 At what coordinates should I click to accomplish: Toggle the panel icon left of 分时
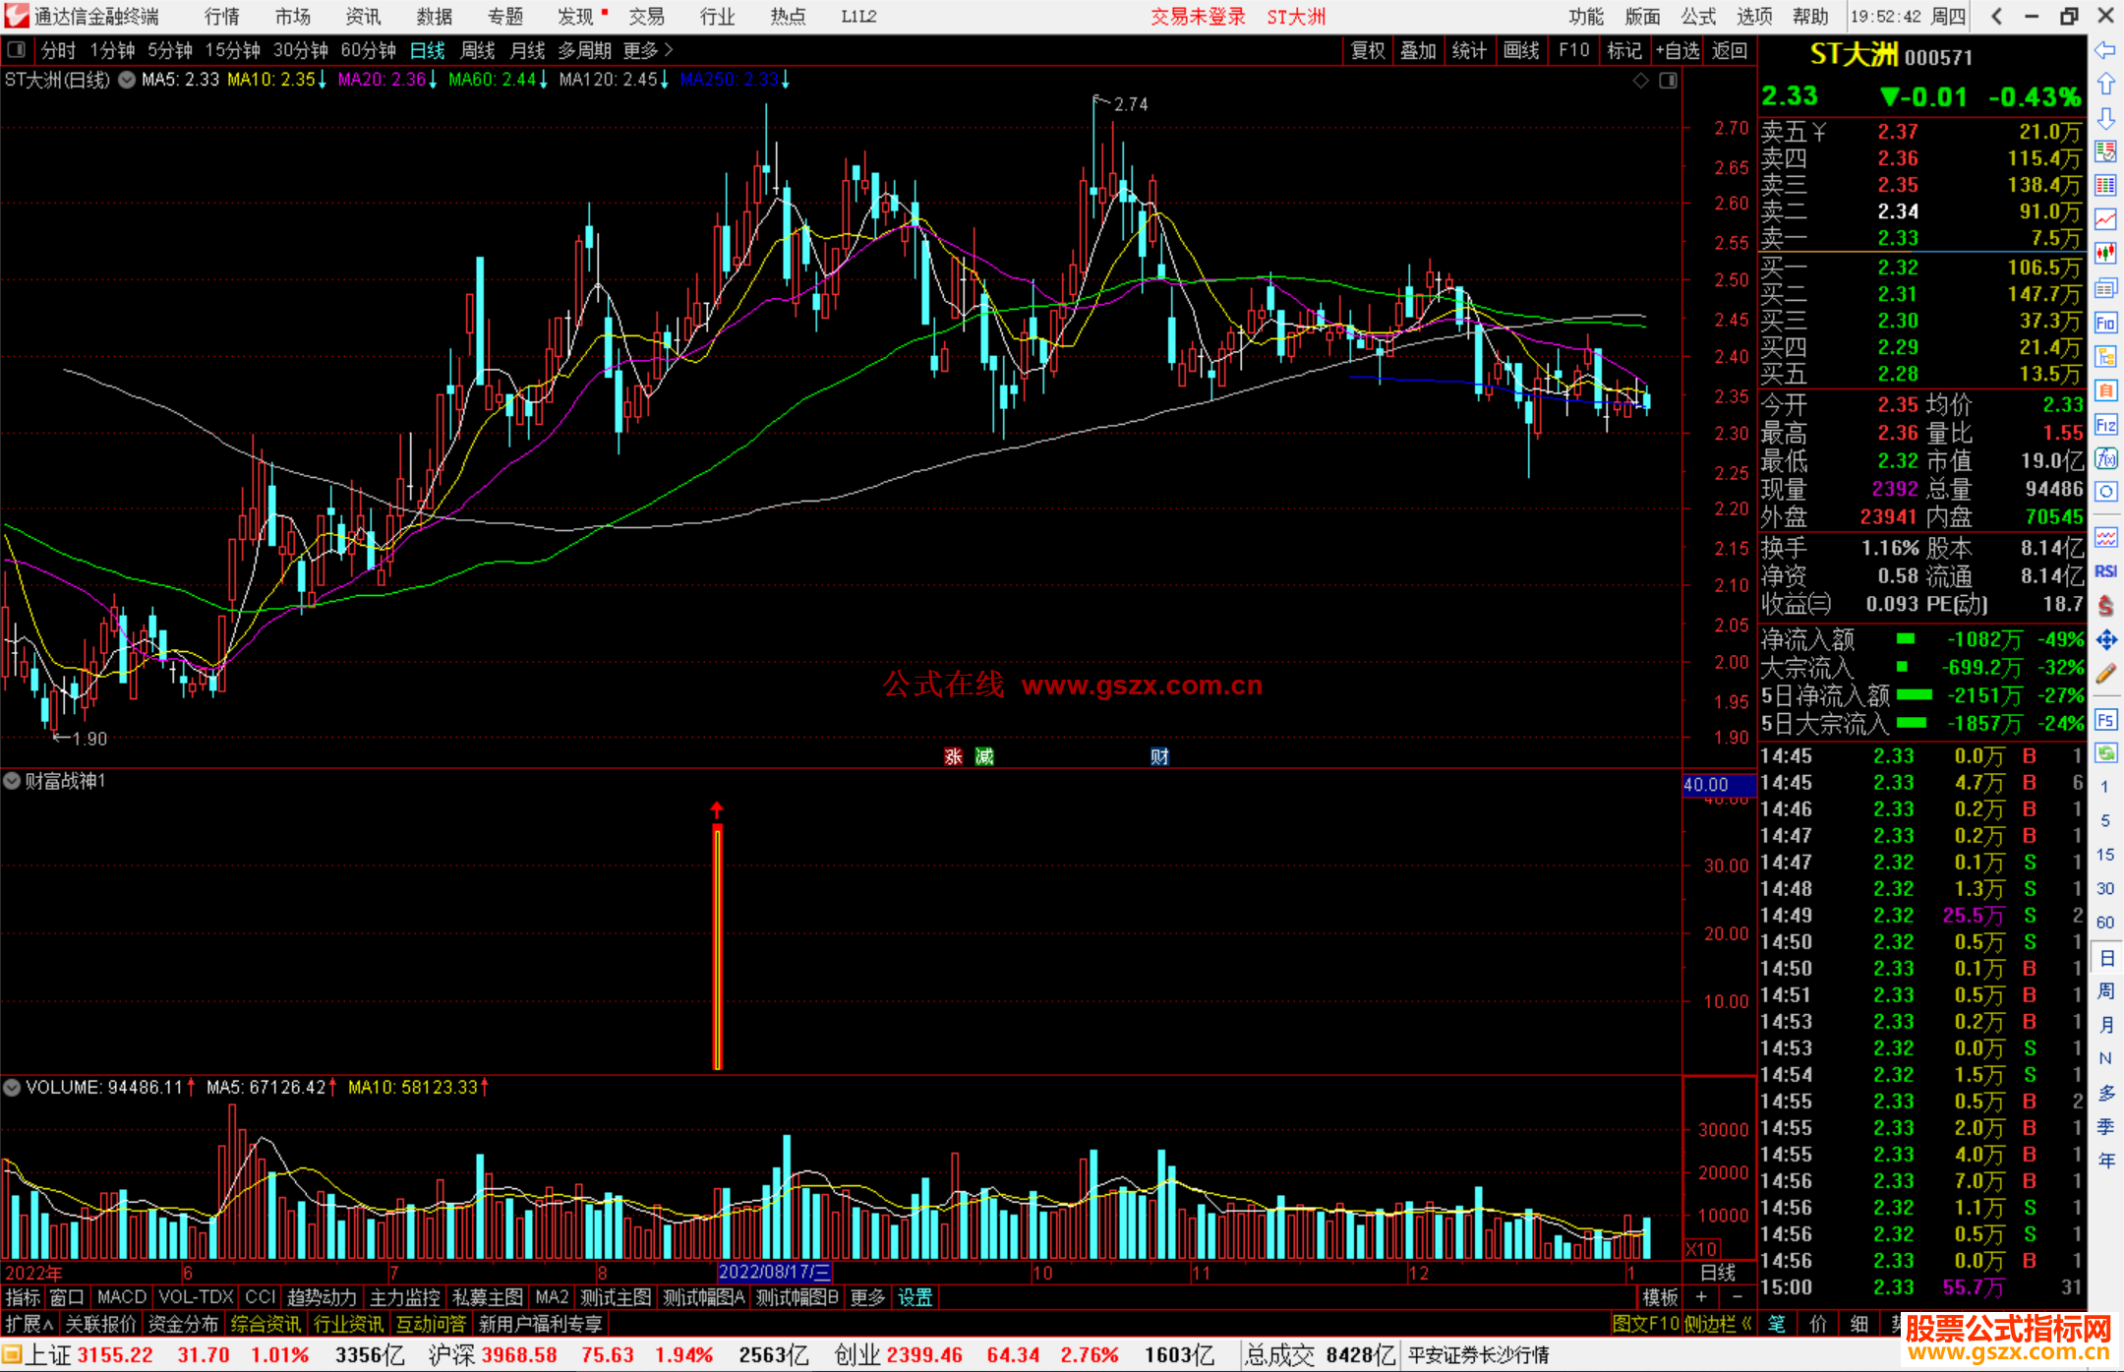point(17,50)
